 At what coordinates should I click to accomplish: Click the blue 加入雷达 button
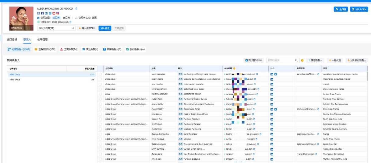click(x=105, y=28)
